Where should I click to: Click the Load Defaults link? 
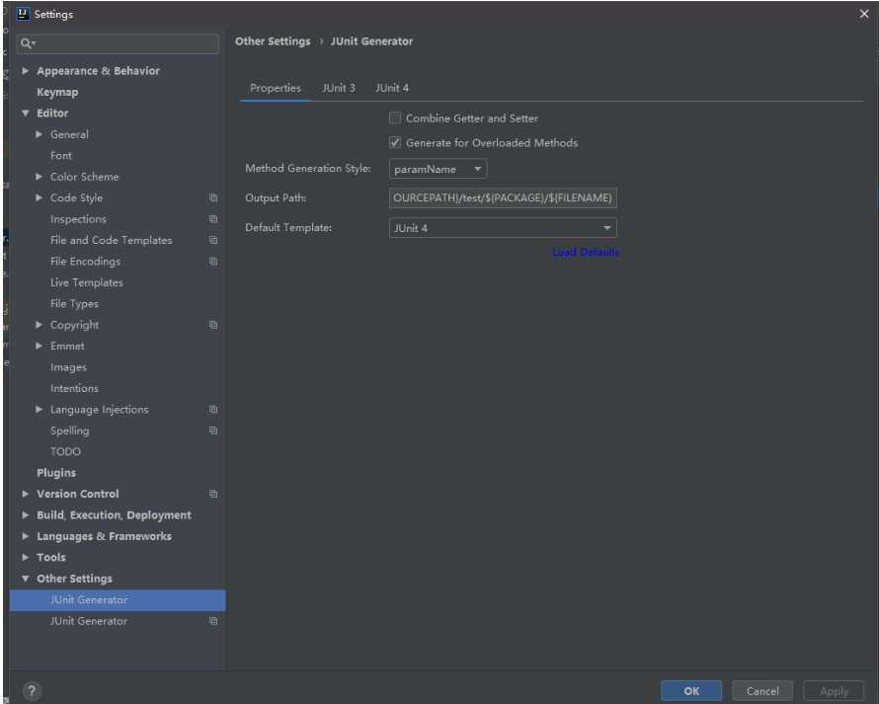(x=586, y=252)
